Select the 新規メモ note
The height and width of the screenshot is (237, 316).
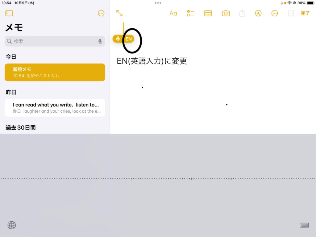[55, 72]
